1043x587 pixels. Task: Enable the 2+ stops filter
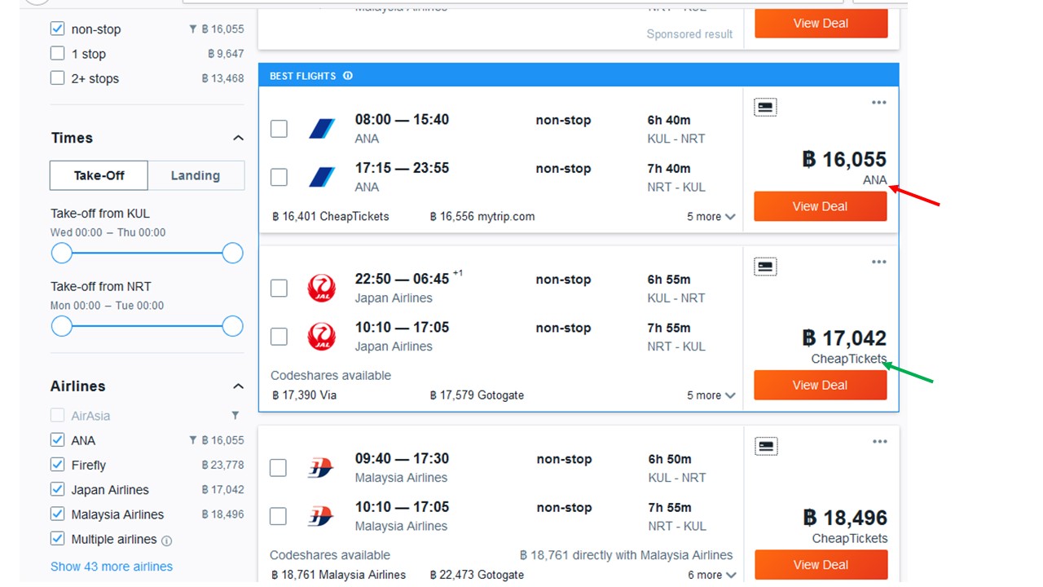tap(57, 77)
